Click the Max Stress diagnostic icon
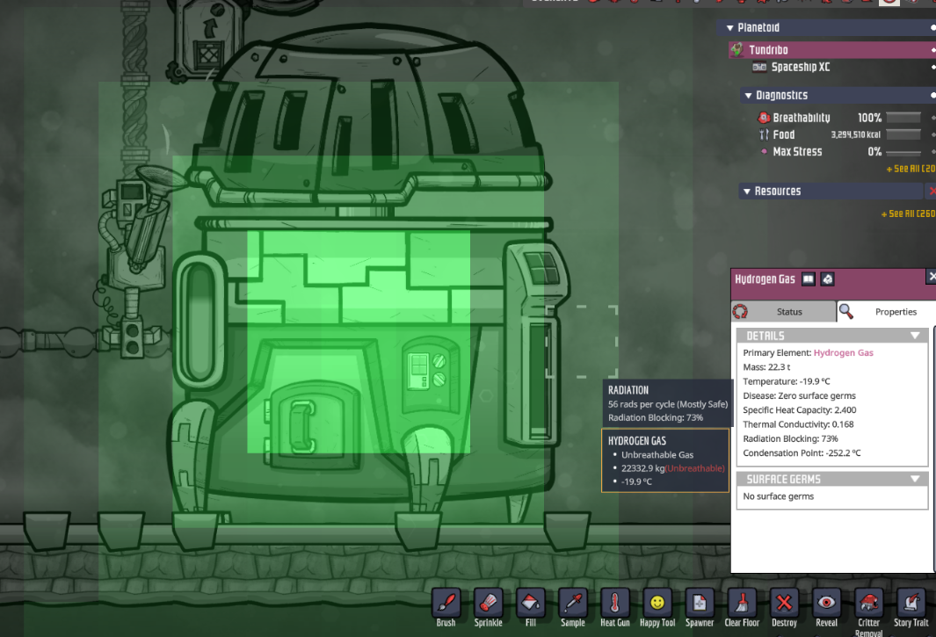This screenshot has width=936, height=637. tap(764, 152)
